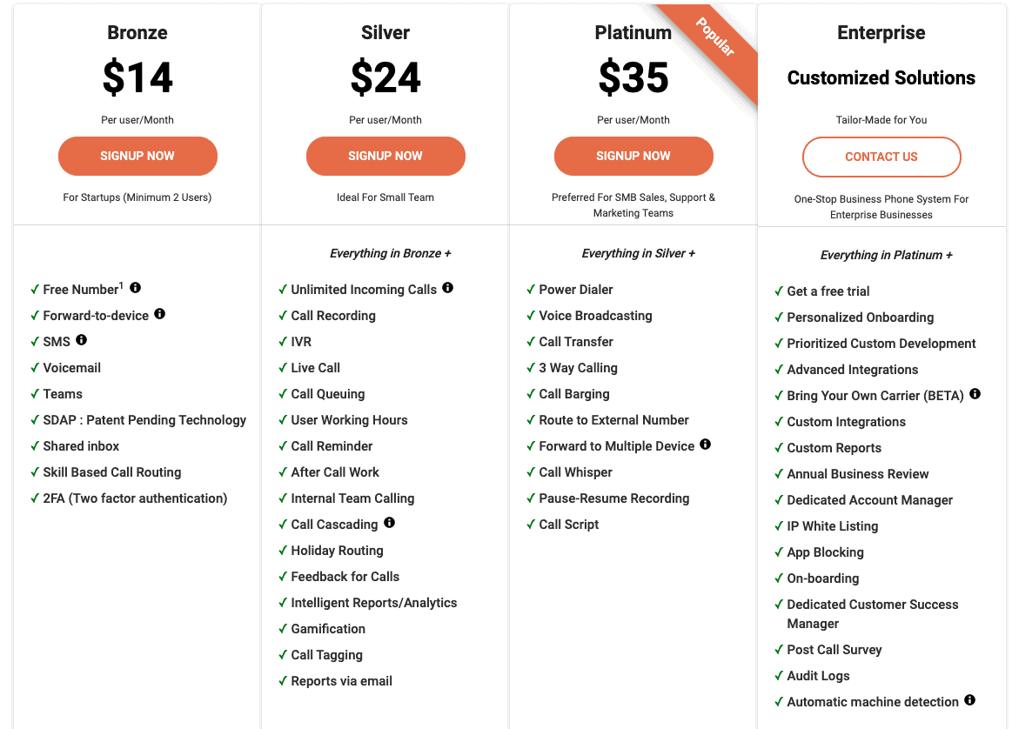Click the checkmark next to Dedicated Account Manager
The width and height of the screenshot is (1012, 729).
(779, 499)
